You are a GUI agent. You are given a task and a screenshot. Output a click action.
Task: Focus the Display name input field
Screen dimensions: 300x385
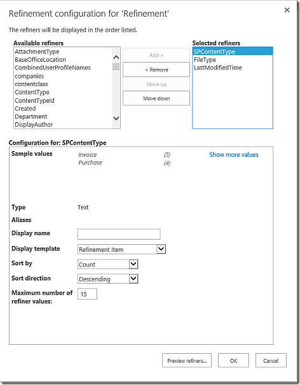point(119,234)
